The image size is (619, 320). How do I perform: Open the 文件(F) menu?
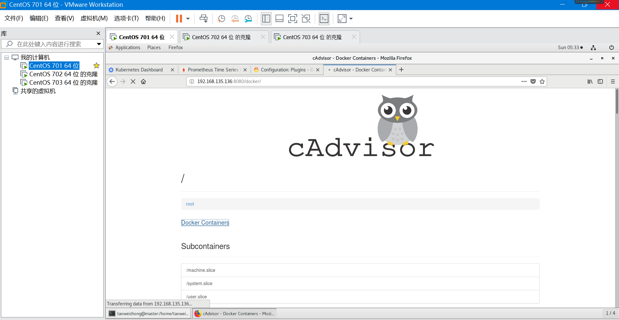click(x=14, y=18)
